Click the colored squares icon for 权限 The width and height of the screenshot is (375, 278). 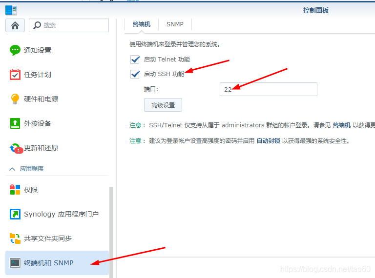(15, 190)
